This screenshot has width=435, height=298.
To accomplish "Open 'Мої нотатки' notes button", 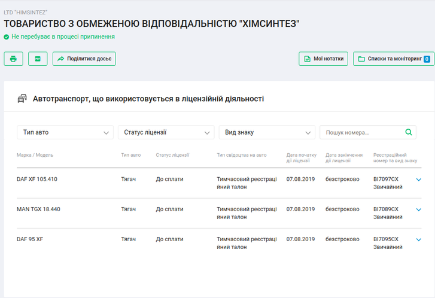I will point(324,59).
